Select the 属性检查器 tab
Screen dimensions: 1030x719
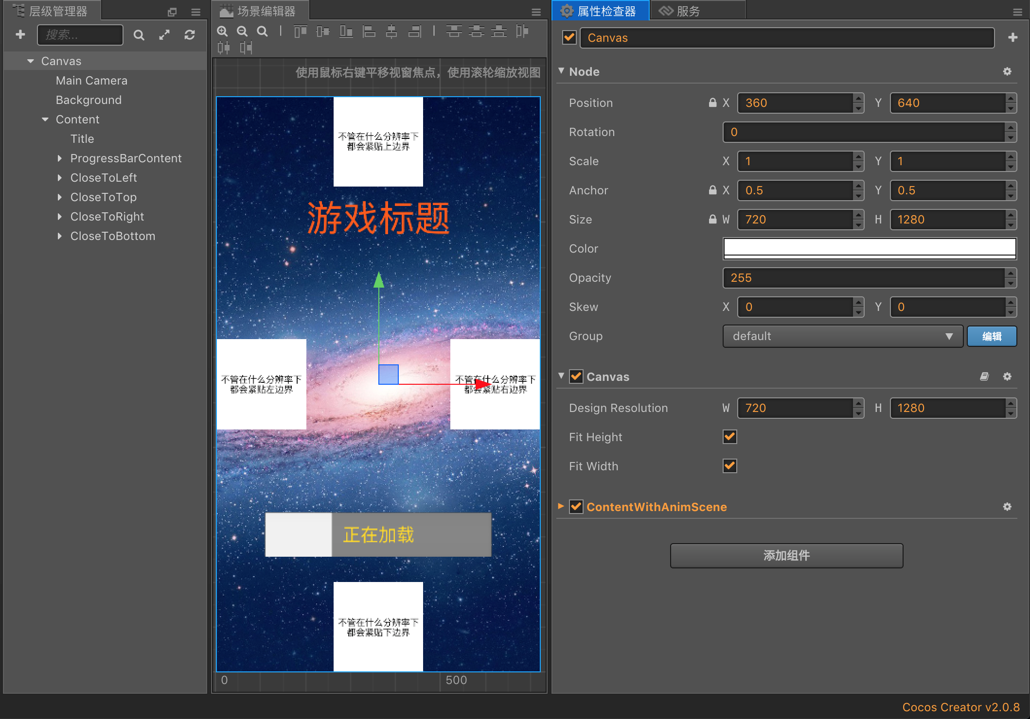pyautogui.click(x=600, y=11)
